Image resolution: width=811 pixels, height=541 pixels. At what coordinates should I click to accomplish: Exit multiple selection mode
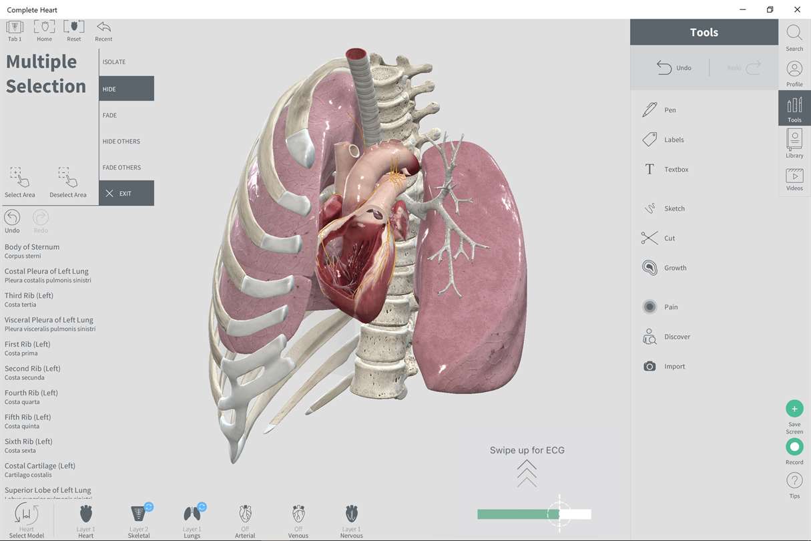click(127, 193)
